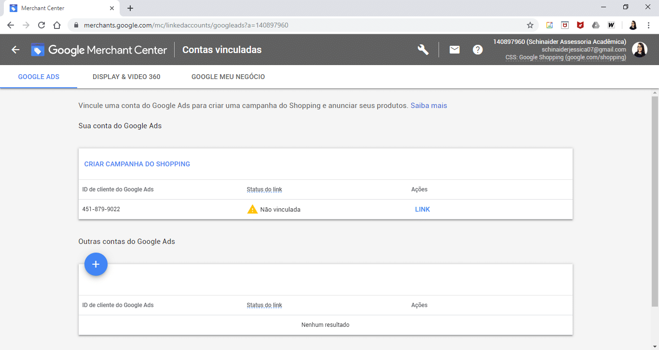Click the red shield extension icon
659x350 pixels.
pyautogui.click(x=580, y=25)
